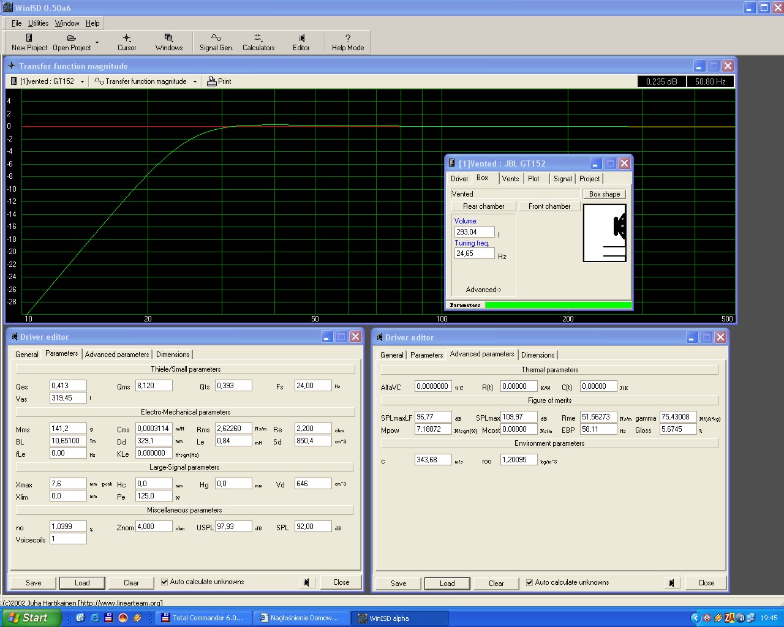The width and height of the screenshot is (784, 627).
Task: Expand the [1]vented : GT152 project dropdown
Action: coord(82,81)
